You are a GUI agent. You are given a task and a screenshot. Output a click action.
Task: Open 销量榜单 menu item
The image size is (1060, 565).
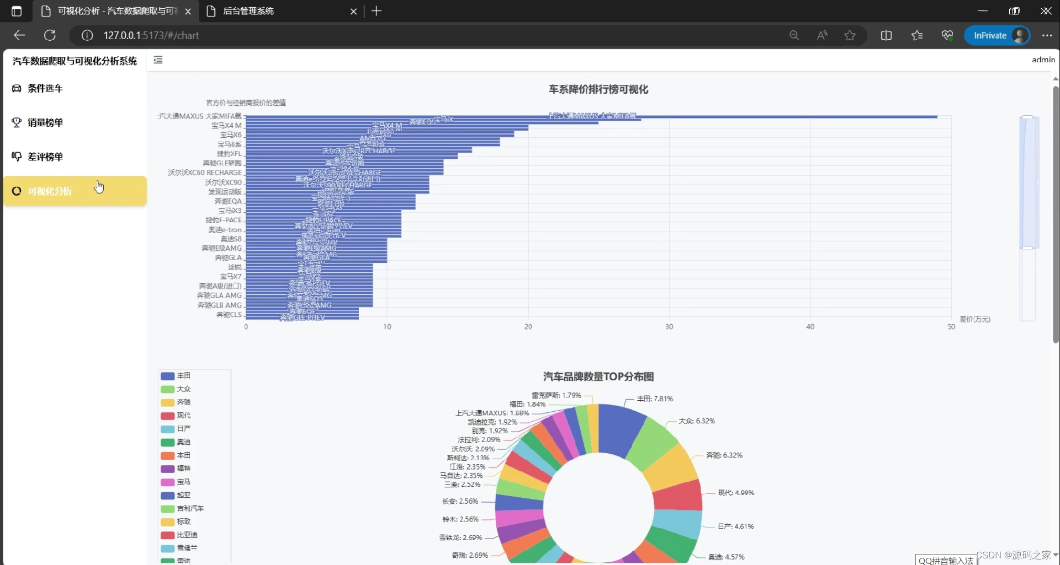[x=75, y=122]
